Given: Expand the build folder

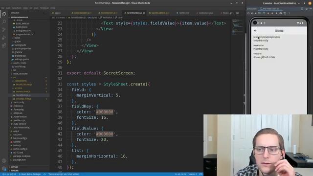Looking at the screenshot, I should 17,38.
